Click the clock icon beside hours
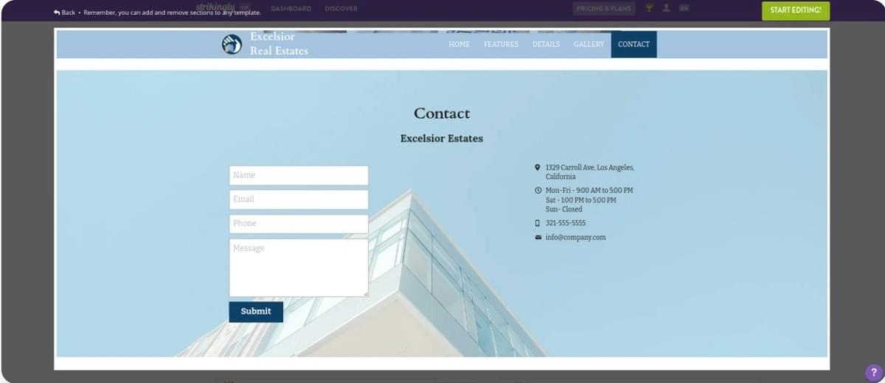Image resolution: width=885 pixels, height=383 pixels. coord(538,191)
